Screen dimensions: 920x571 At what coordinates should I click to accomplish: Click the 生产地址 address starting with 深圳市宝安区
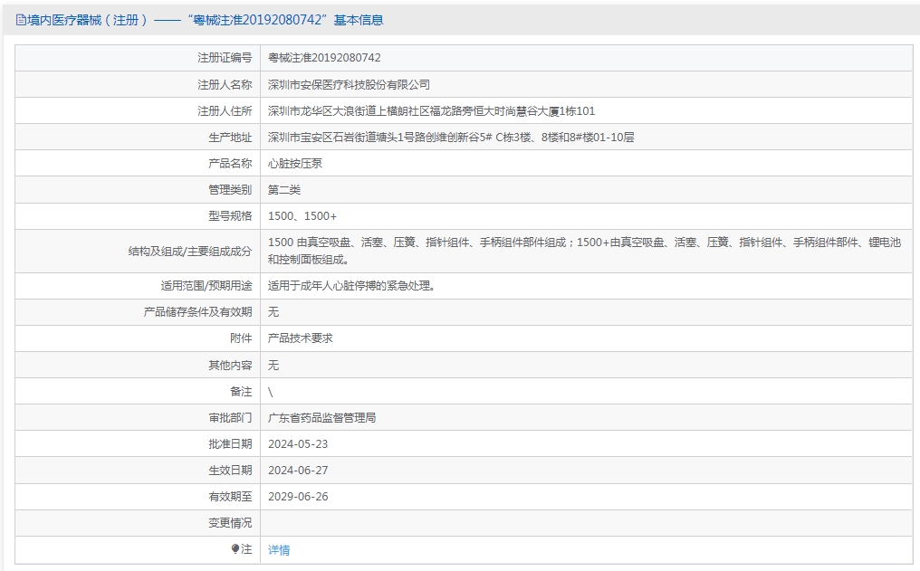pyautogui.click(x=451, y=138)
